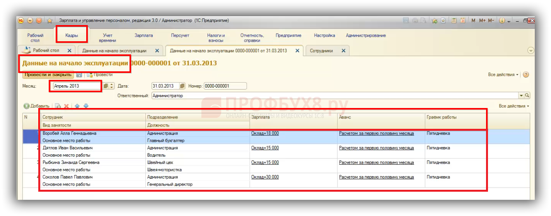This screenshot has width=551, height=216.
Task: Open month picker icon next to Апрель 2013
Action: tap(106, 86)
